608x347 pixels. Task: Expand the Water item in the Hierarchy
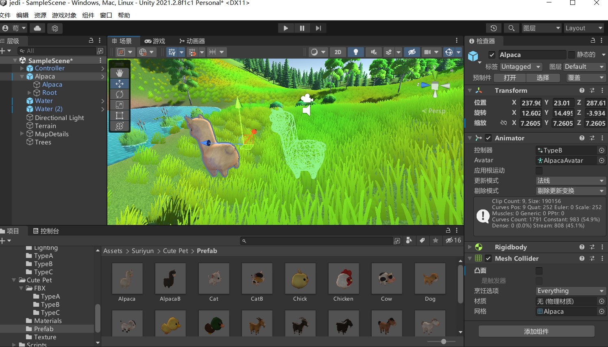pos(22,100)
